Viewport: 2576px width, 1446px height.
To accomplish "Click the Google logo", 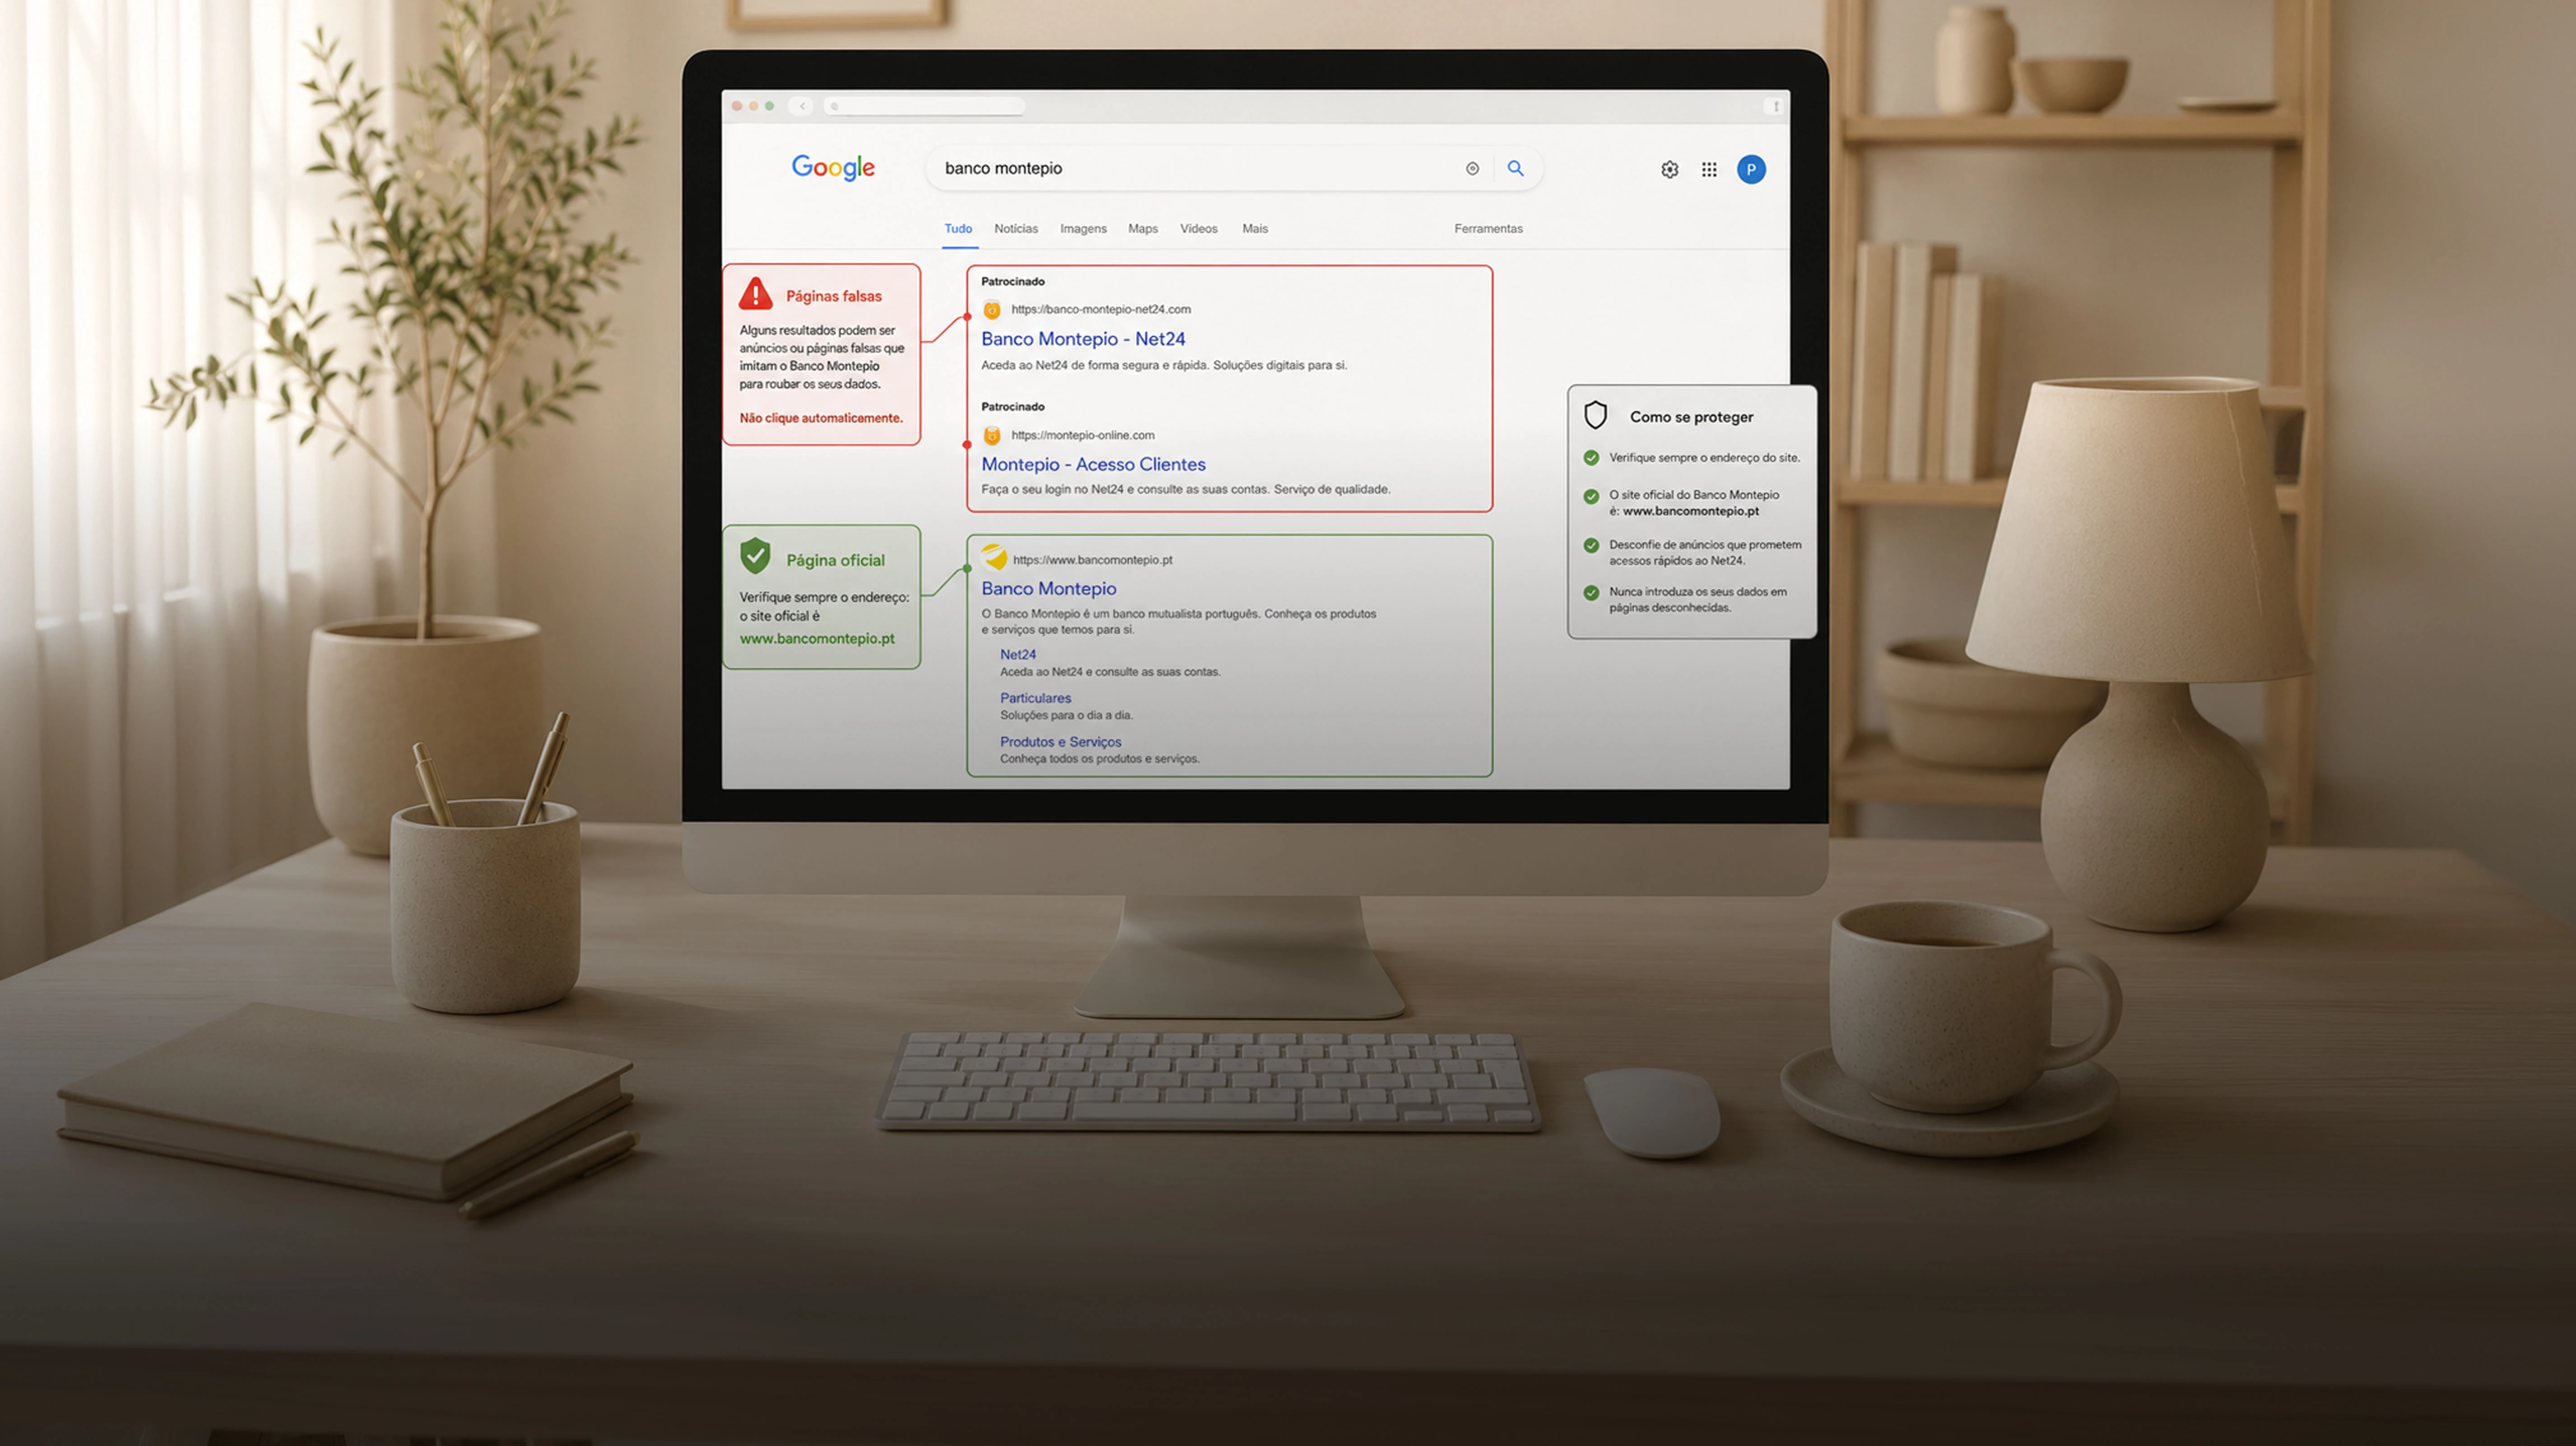I will click(833, 168).
